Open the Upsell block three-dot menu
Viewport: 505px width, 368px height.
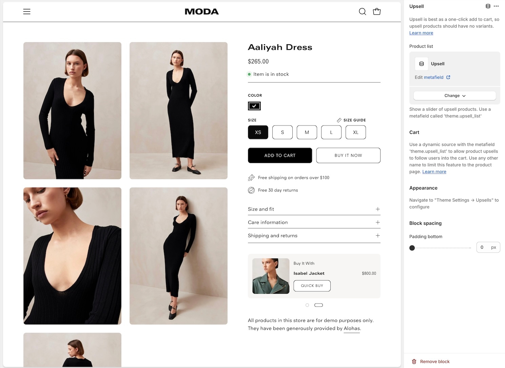(x=496, y=6)
